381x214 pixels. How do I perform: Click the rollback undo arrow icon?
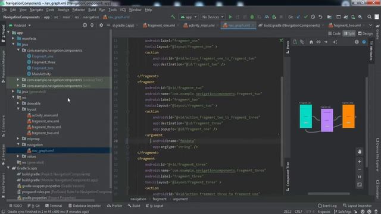[320, 17]
